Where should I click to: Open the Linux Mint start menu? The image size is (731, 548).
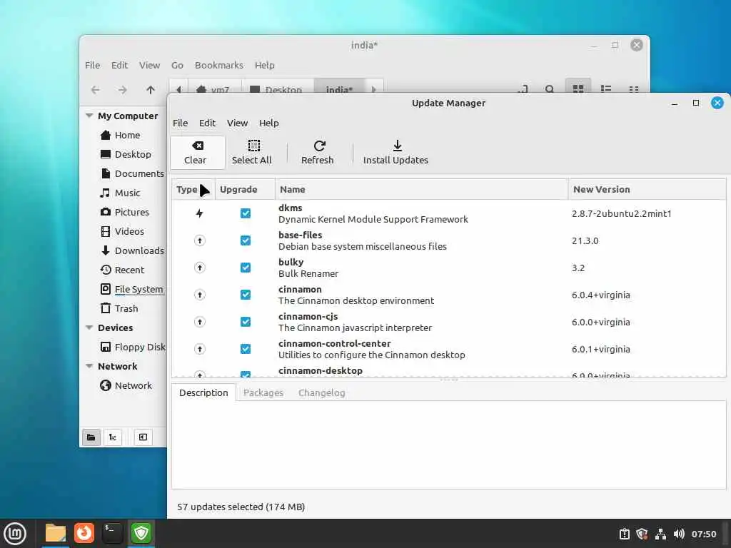[16, 534]
